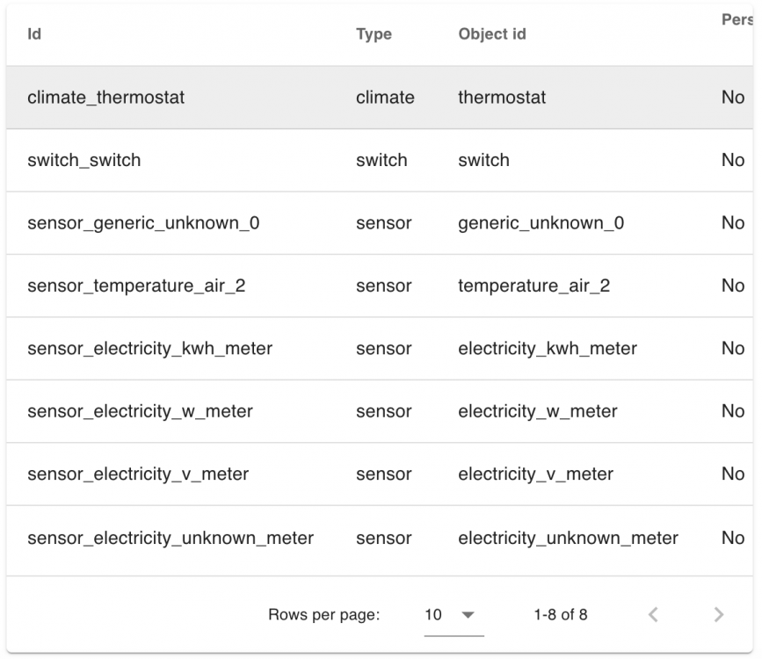Select sensor_electricity_v_meter in the table
Image resolution: width=762 pixels, height=659 pixels.
138,474
